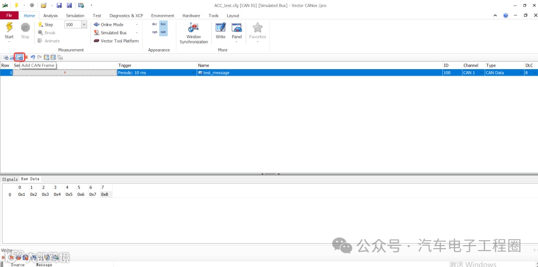Collapse the ribbon with the chevron
Image resolution: width=538 pixels, height=267 pixels.
[495, 15]
